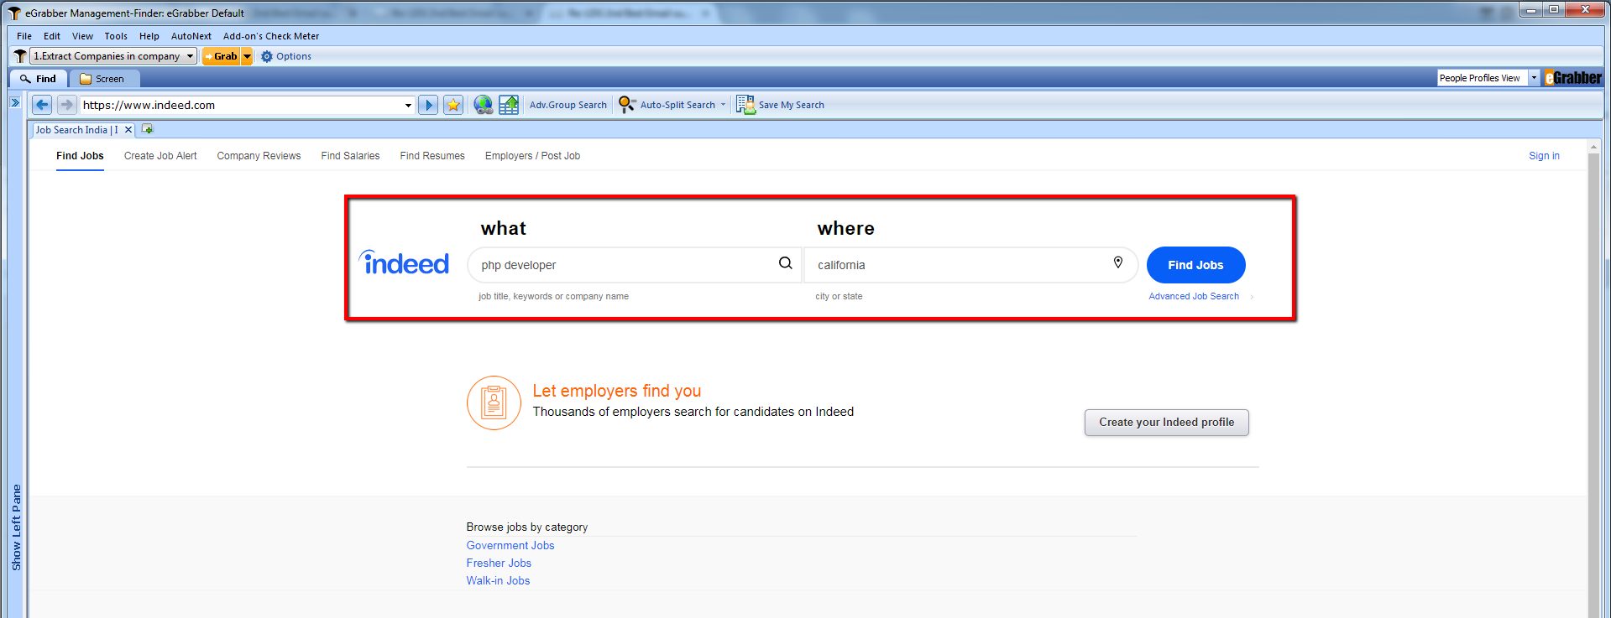
Task: Click the Grab button
Action: (x=222, y=56)
